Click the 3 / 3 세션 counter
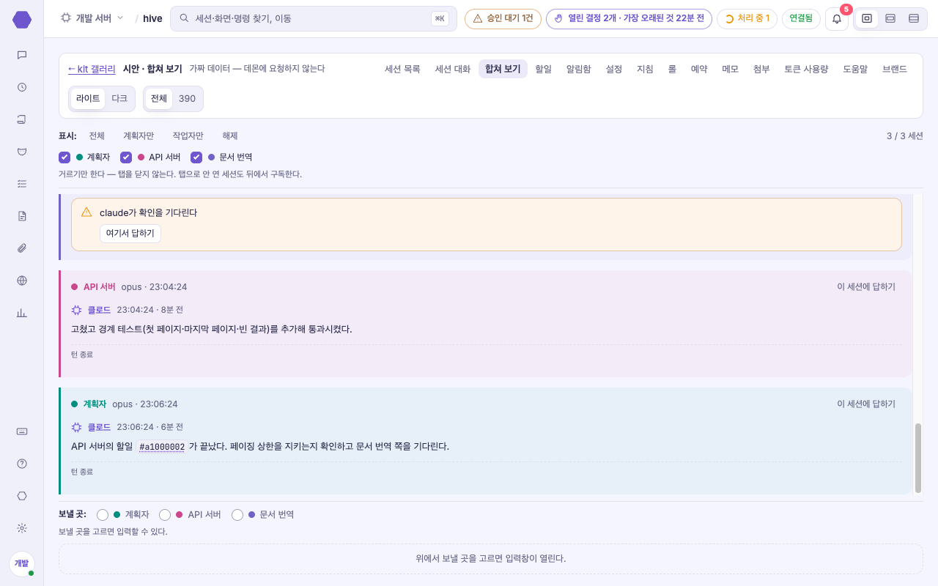This screenshot has height=586, width=938. tap(904, 136)
